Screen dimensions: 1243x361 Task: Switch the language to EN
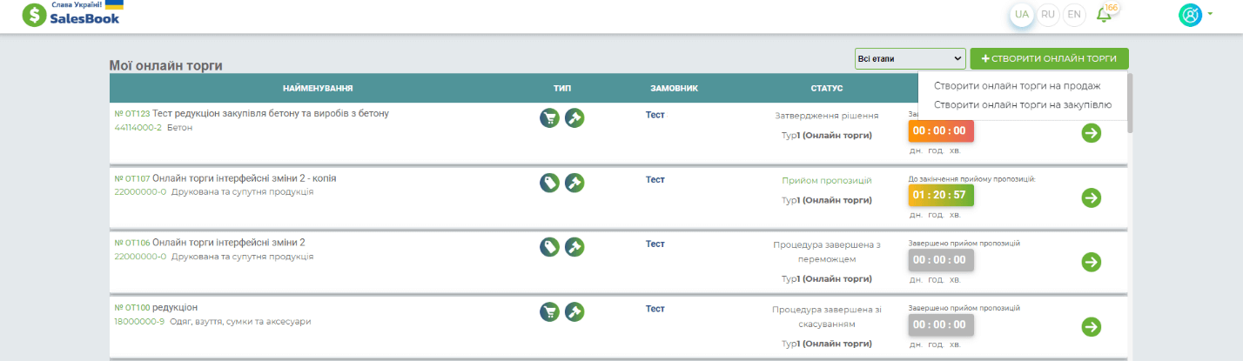pyautogui.click(x=1075, y=15)
